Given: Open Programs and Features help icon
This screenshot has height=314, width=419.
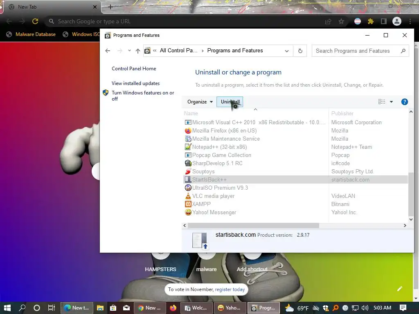Looking at the screenshot, I should (405, 102).
